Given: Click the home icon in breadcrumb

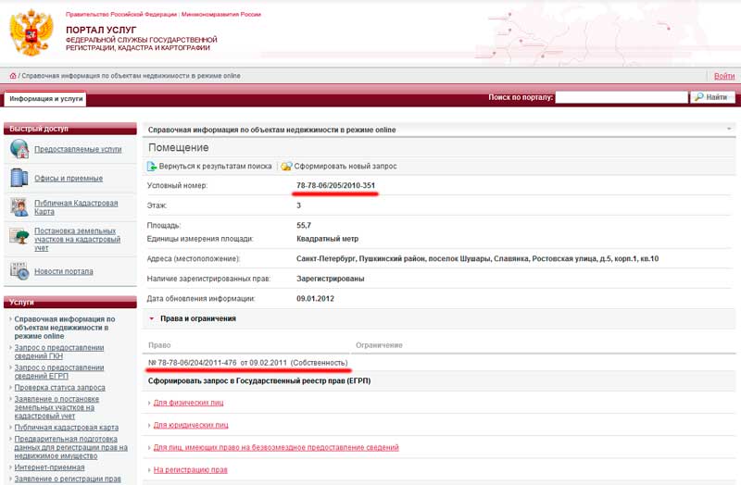Looking at the screenshot, I should tap(12, 76).
